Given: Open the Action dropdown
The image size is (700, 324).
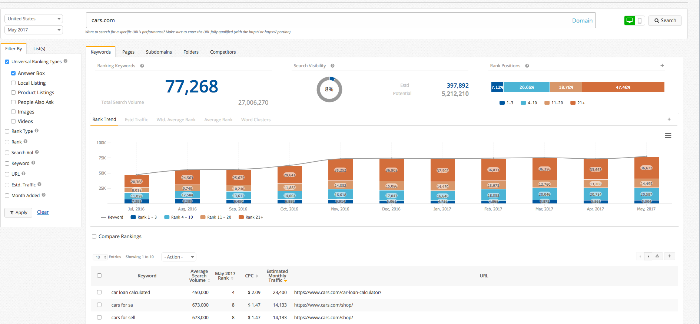Looking at the screenshot, I should [179, 257].
